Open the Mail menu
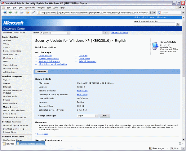 49,8
